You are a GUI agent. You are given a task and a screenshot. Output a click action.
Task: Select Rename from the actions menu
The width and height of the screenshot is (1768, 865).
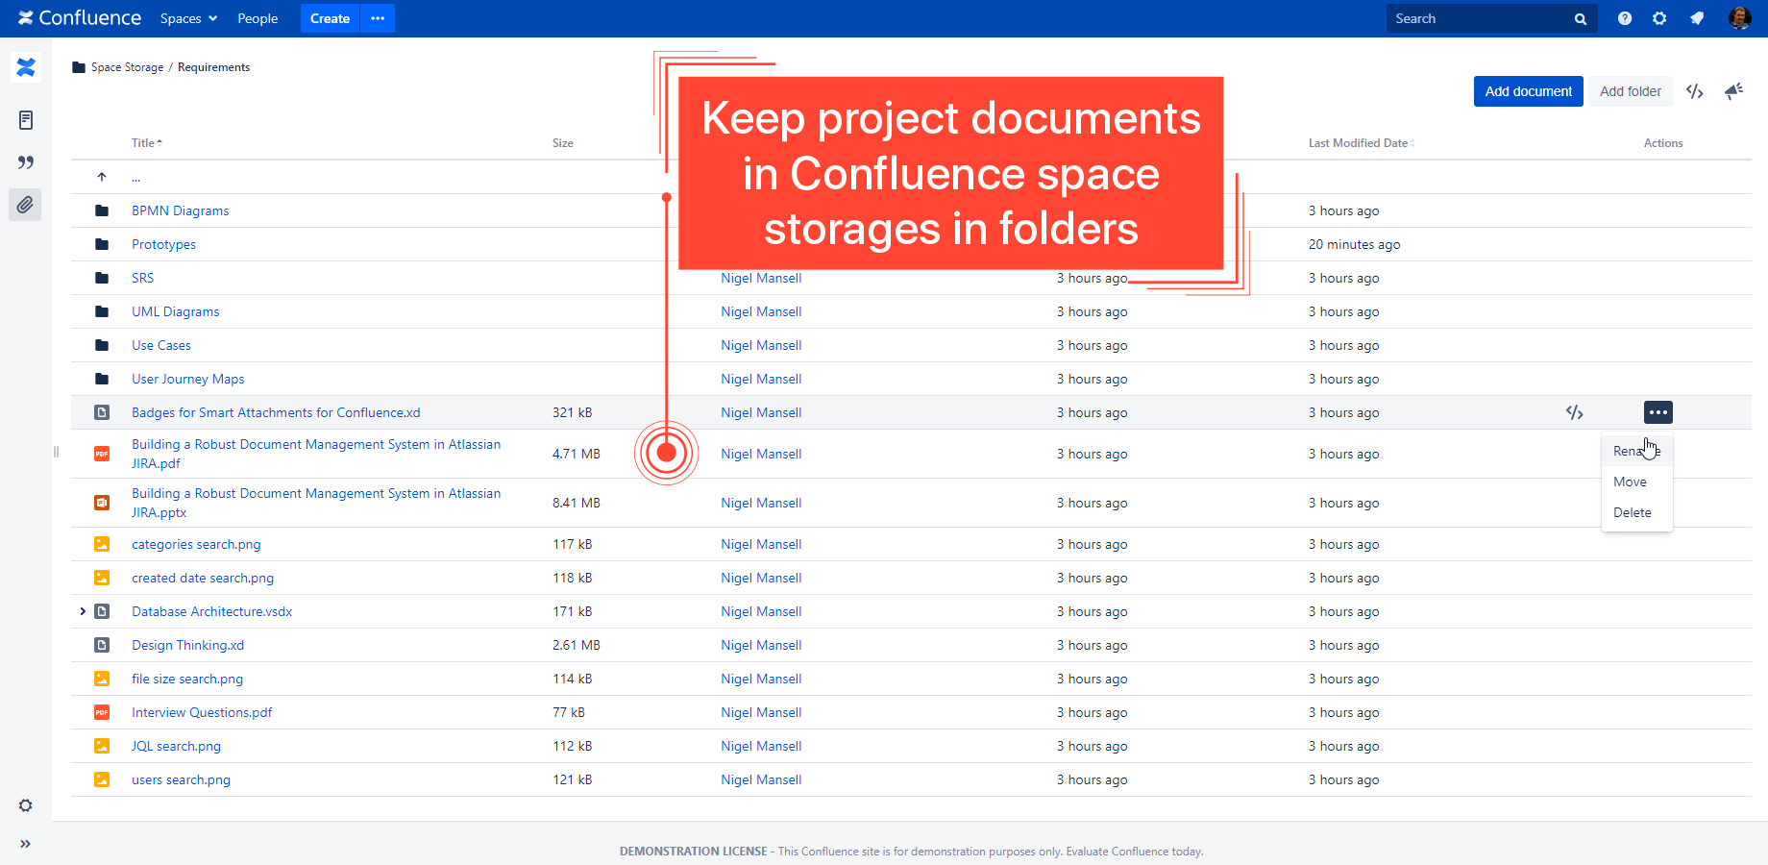coord(1636,451)
